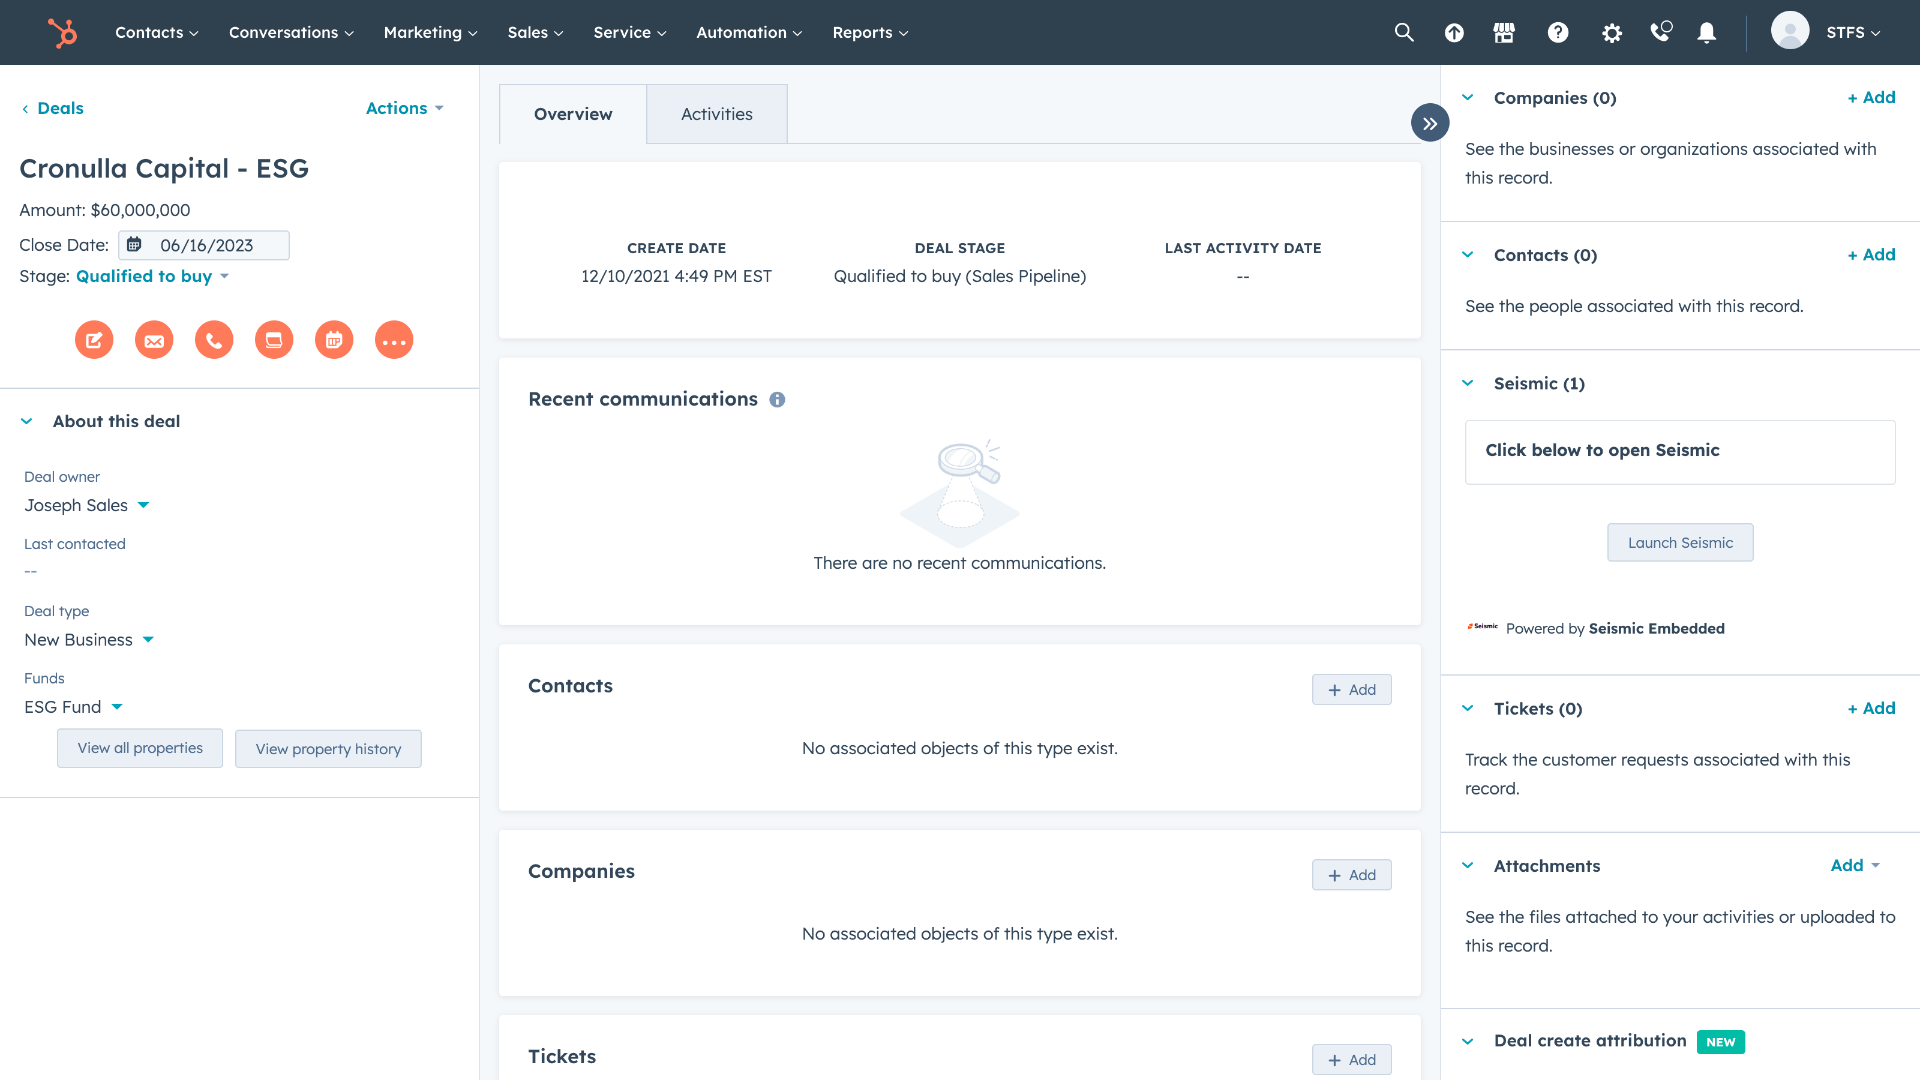Open more activity options via the ellipsis
The width and height of the screenshot is (1920, 1080).
click(x=394, y=340)
